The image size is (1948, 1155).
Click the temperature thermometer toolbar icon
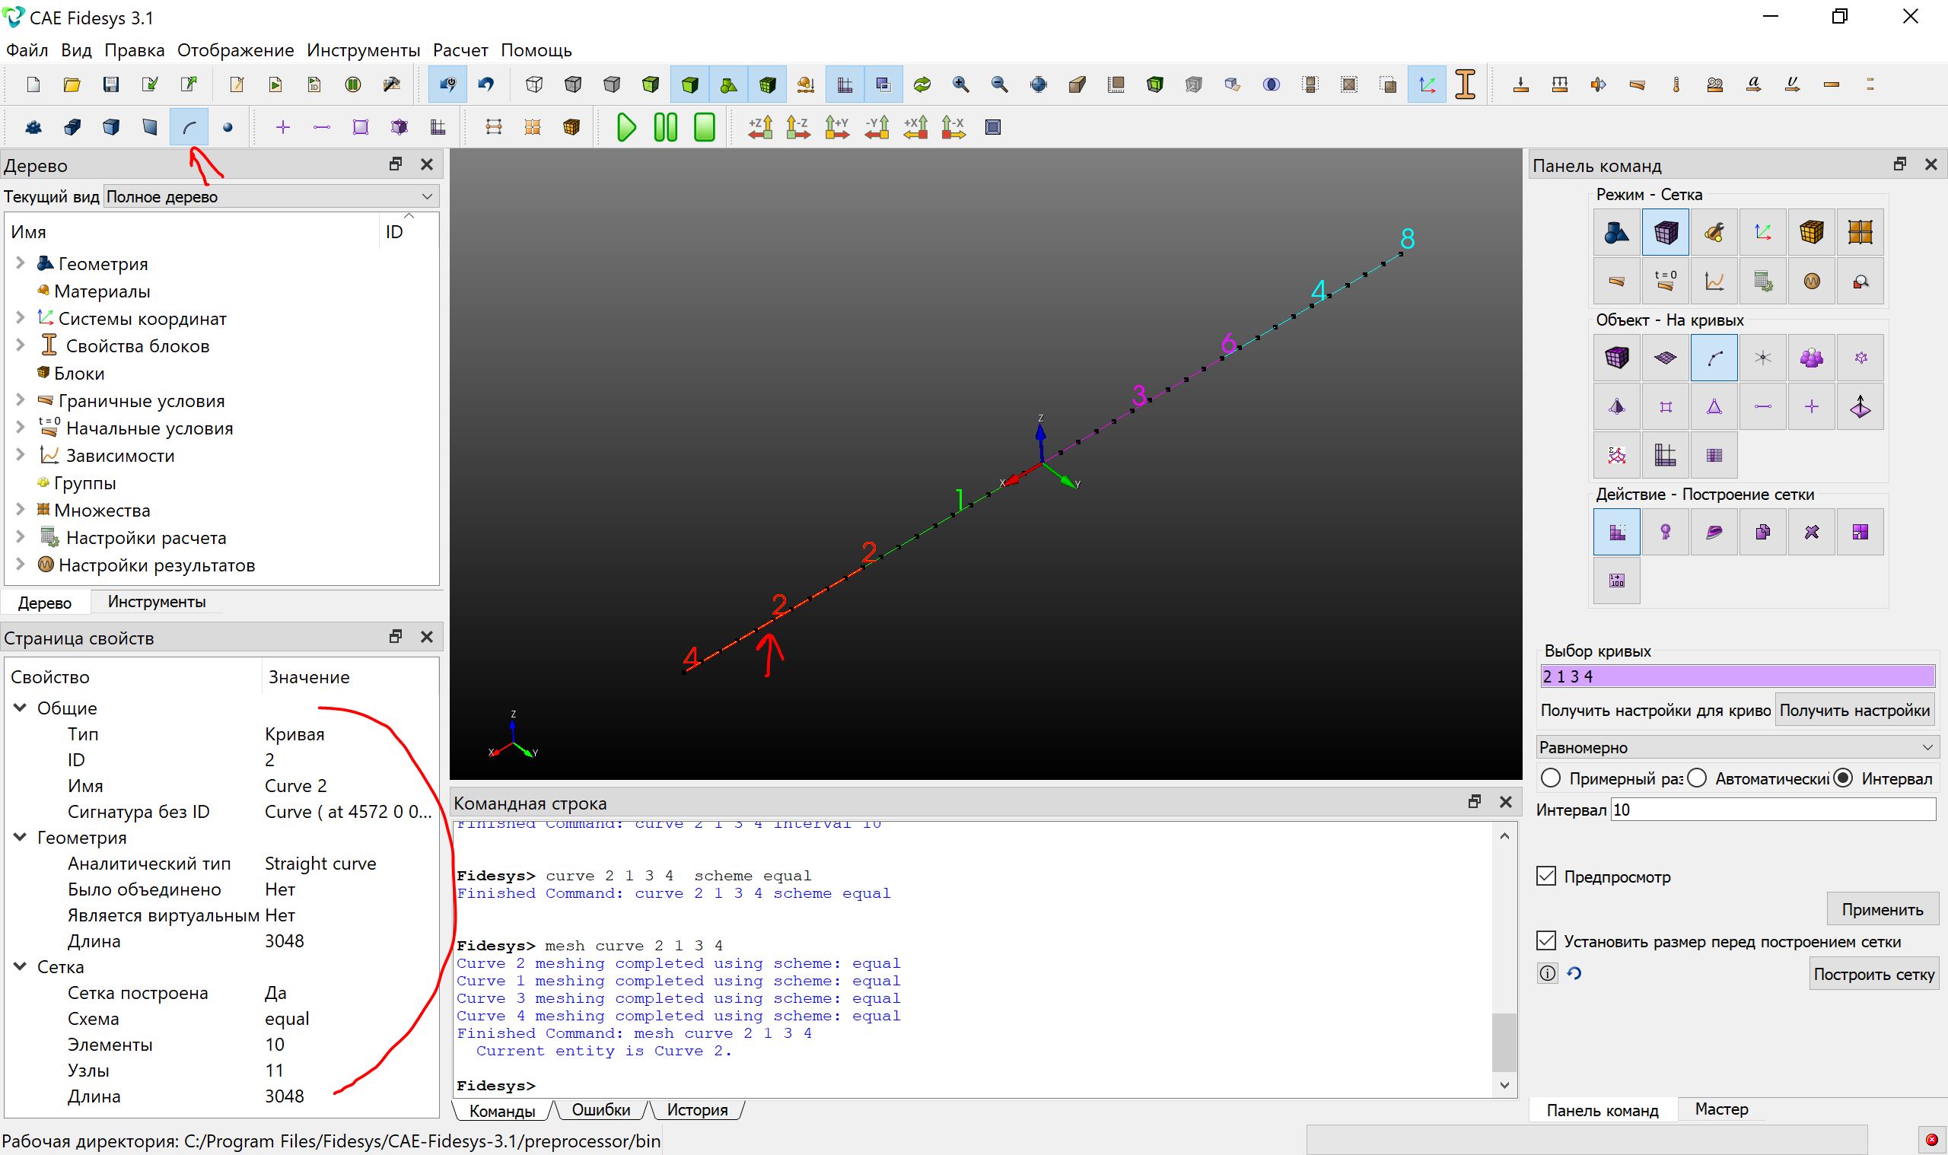(x=1676, y=84)
